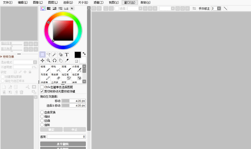Image resolution: width=251 pixels, height=149 pixels.
Task: Open the 手抖修正 stabilizer dropdown
Action: coord(219,8)
